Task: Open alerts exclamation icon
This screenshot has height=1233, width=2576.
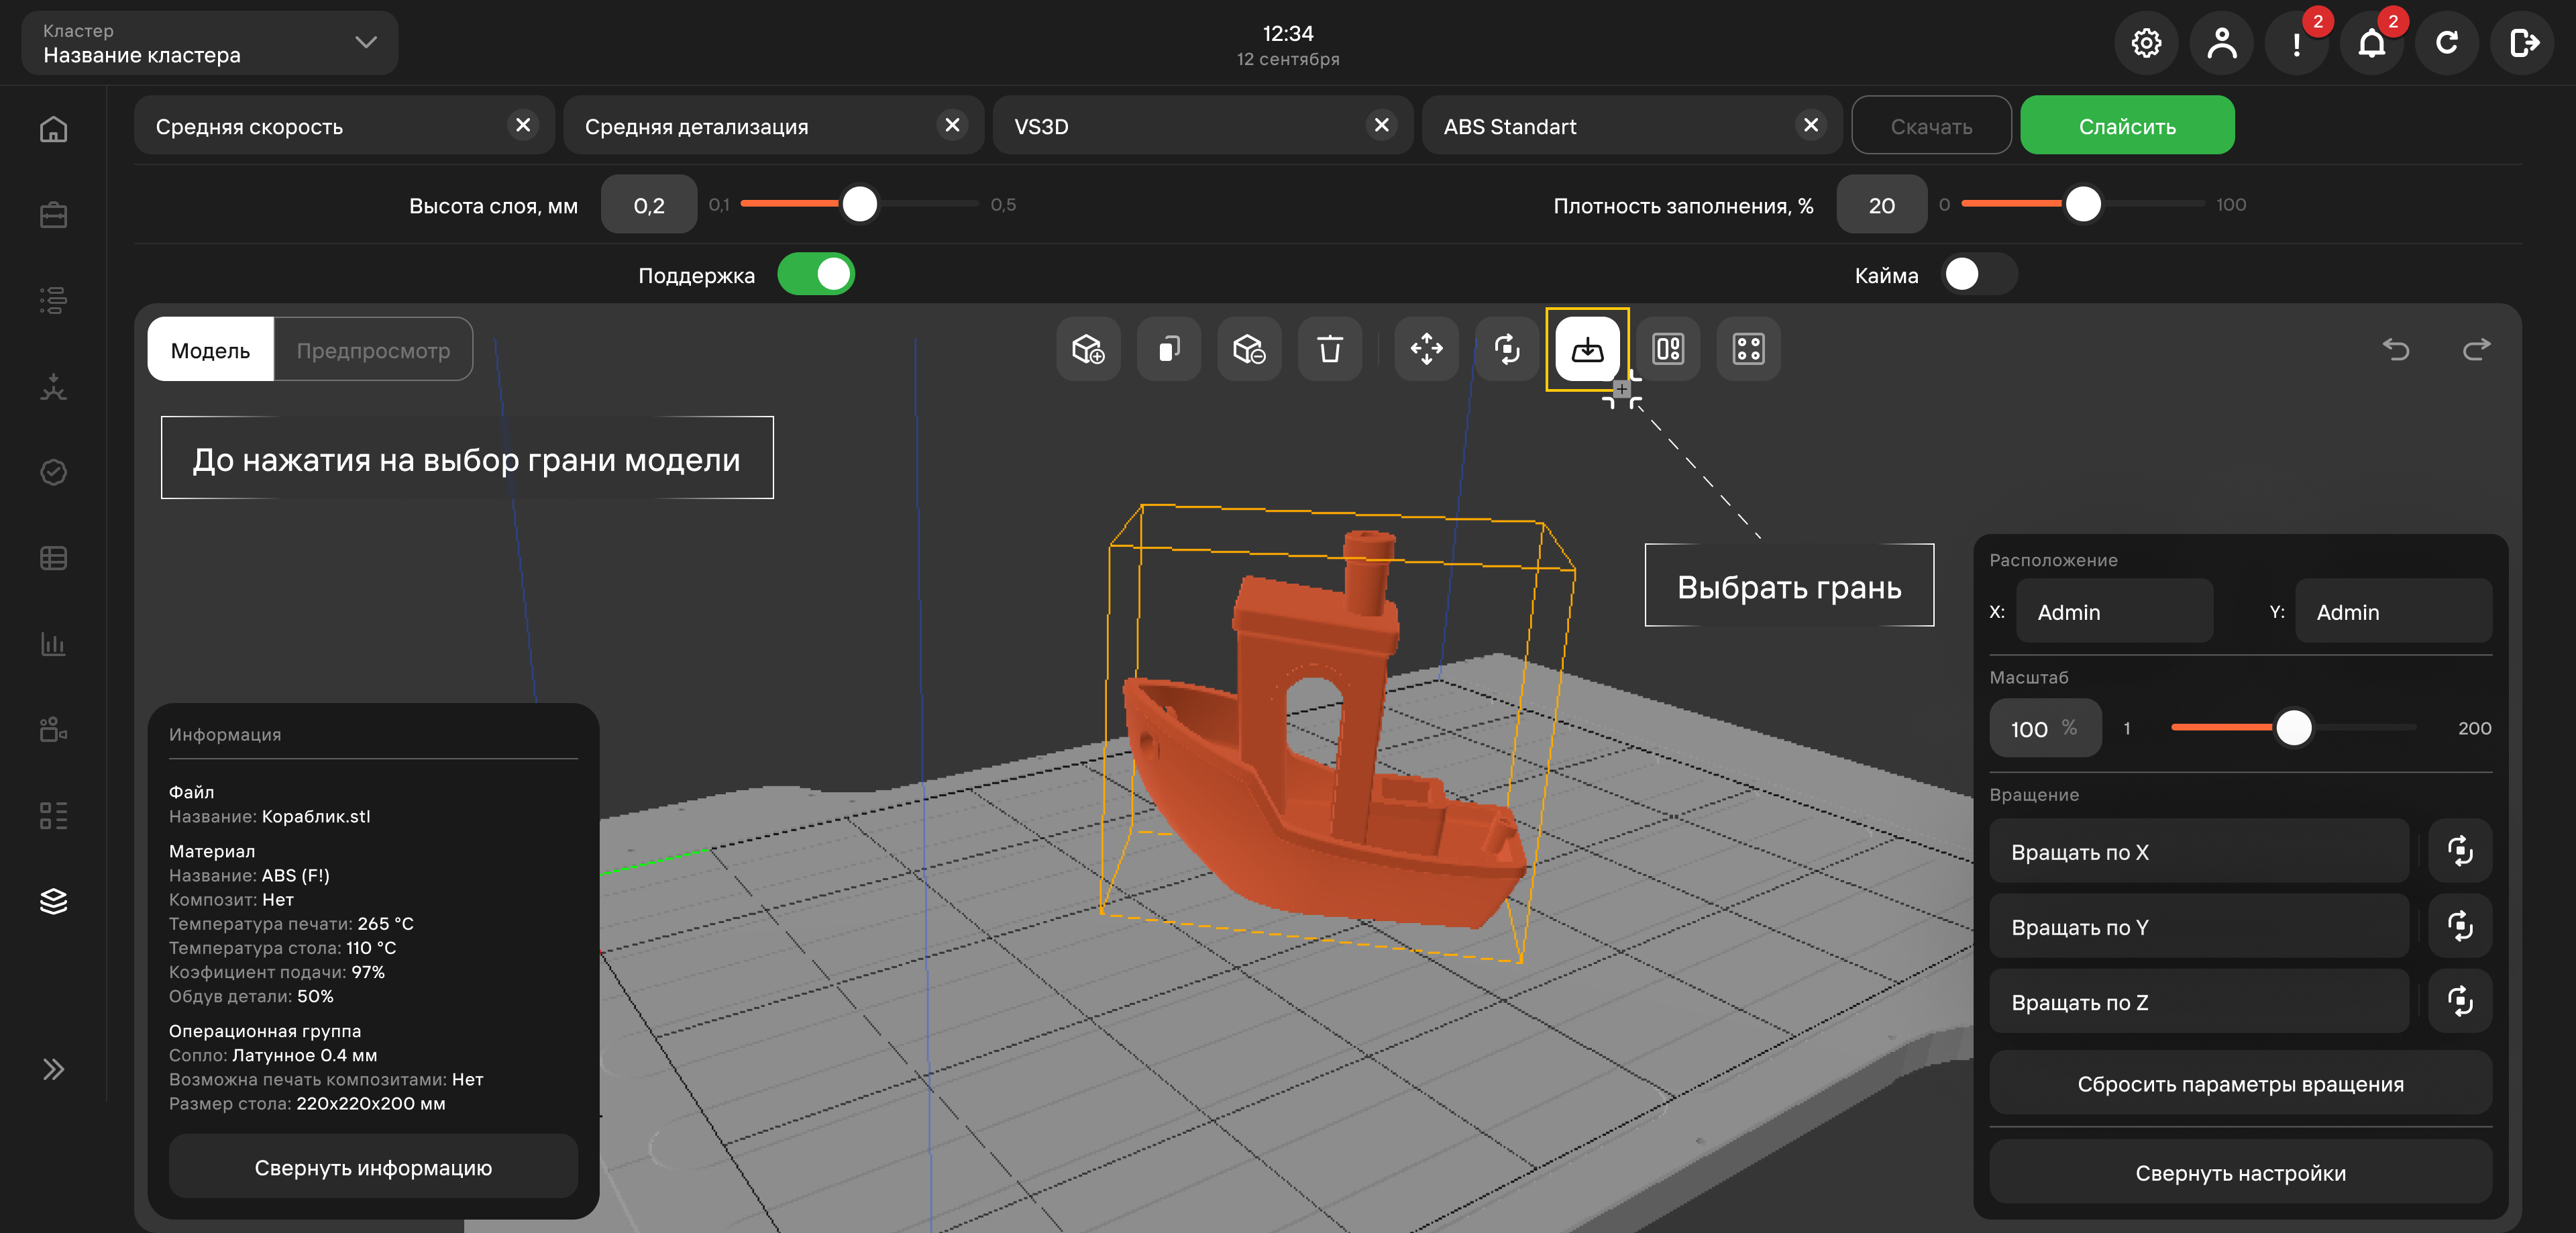Action: 2297,43
